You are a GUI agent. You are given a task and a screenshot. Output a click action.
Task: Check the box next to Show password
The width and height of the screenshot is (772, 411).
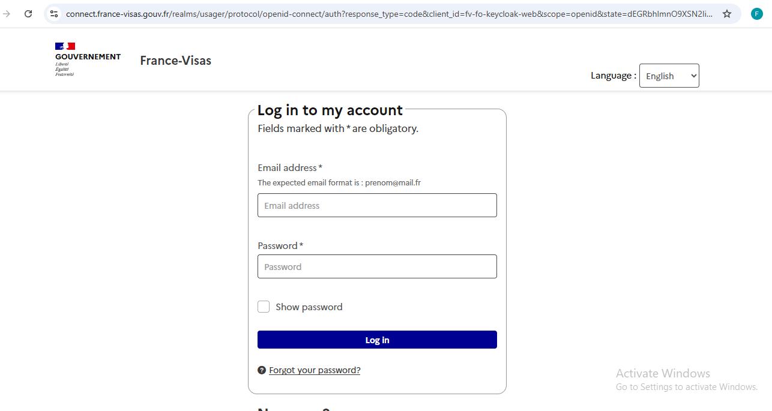[x=264, y=307]
